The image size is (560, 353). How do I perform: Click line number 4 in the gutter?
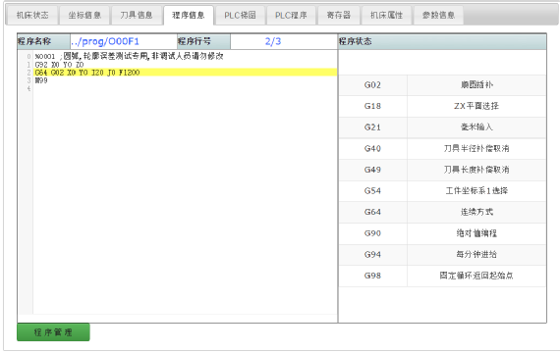click(x=28, y=89)
